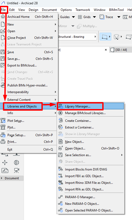Select the Hotspot tool icon

[x=5, y=163]
